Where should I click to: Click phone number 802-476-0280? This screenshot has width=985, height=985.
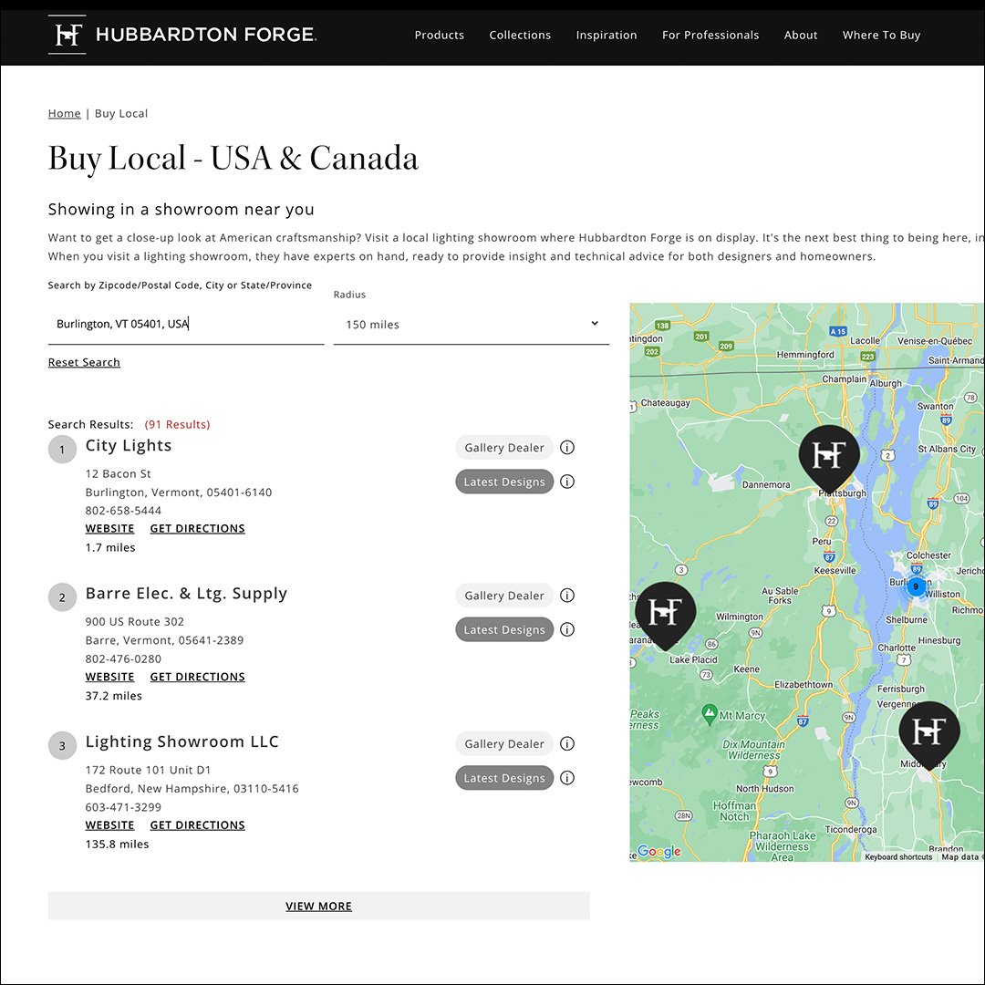tap(123, 659)
